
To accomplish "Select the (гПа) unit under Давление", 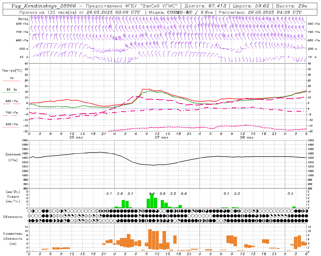I will point(13,160).
